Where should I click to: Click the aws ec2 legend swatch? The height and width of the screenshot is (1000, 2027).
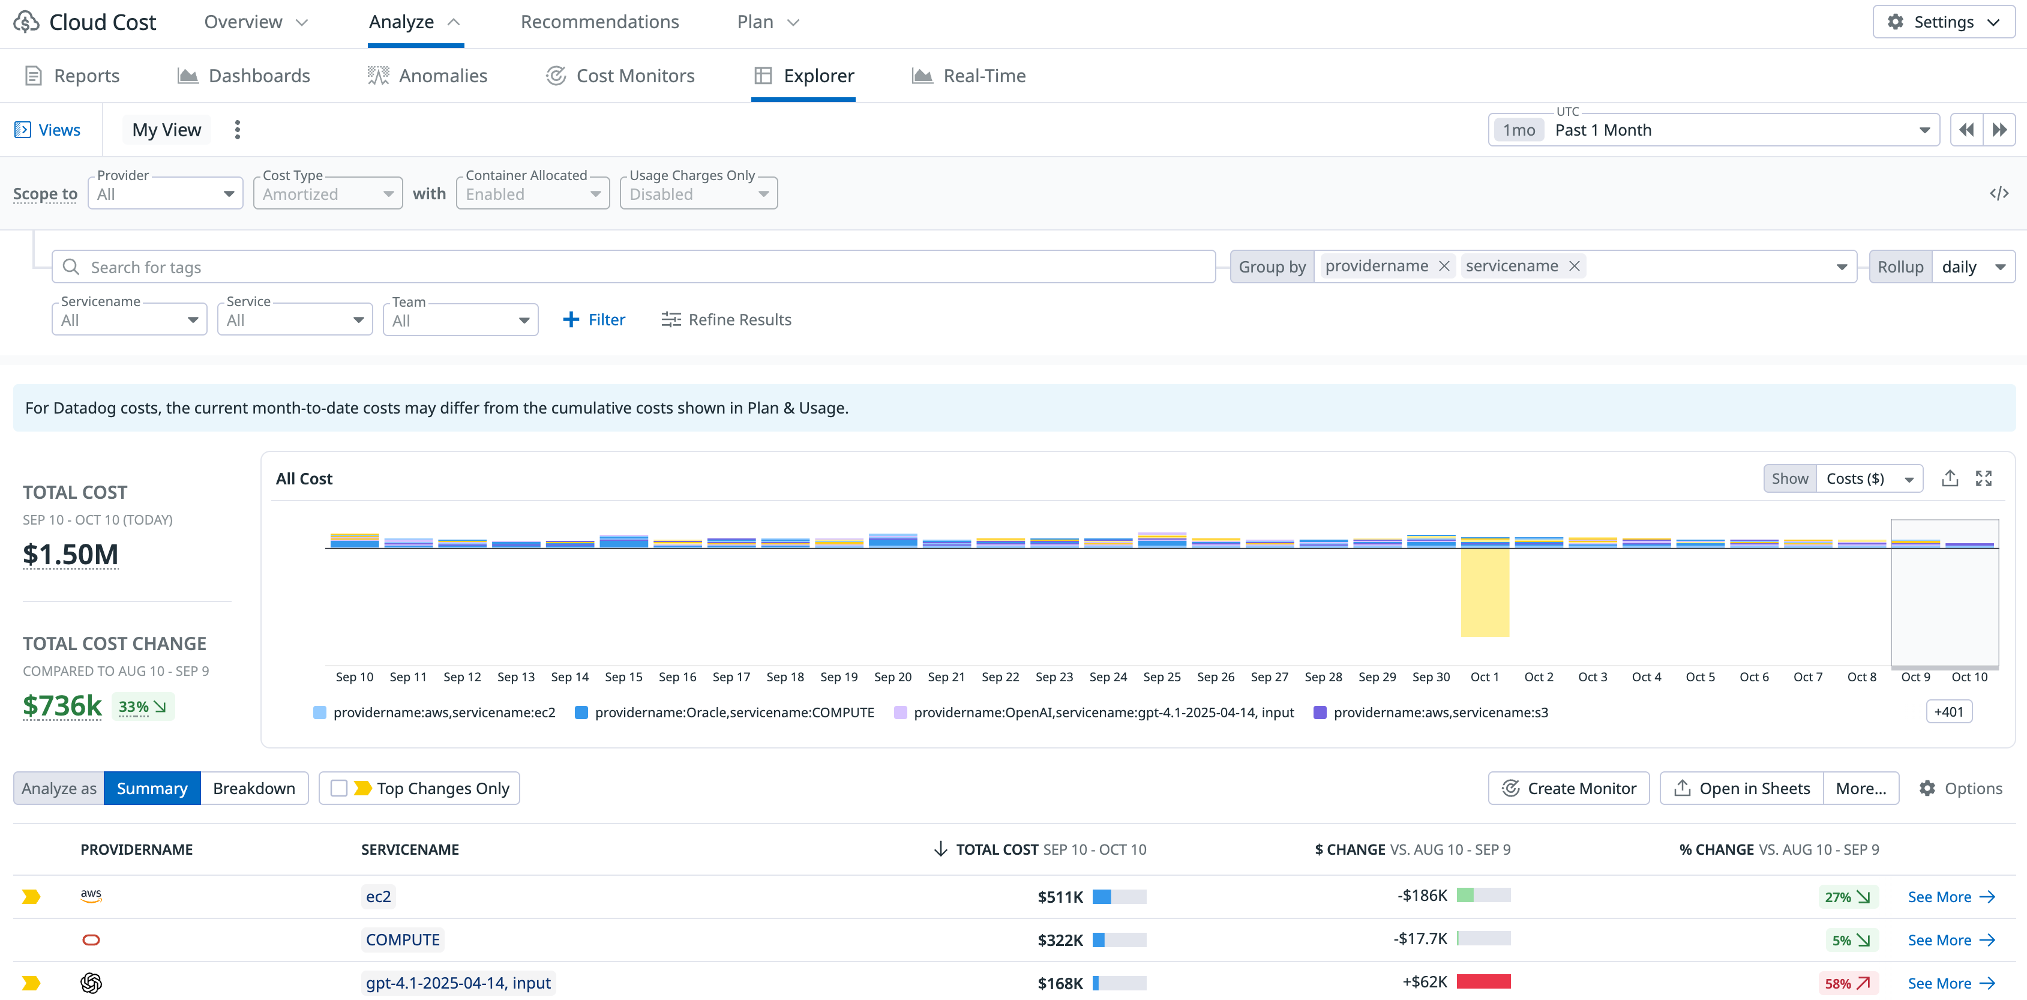319,712
